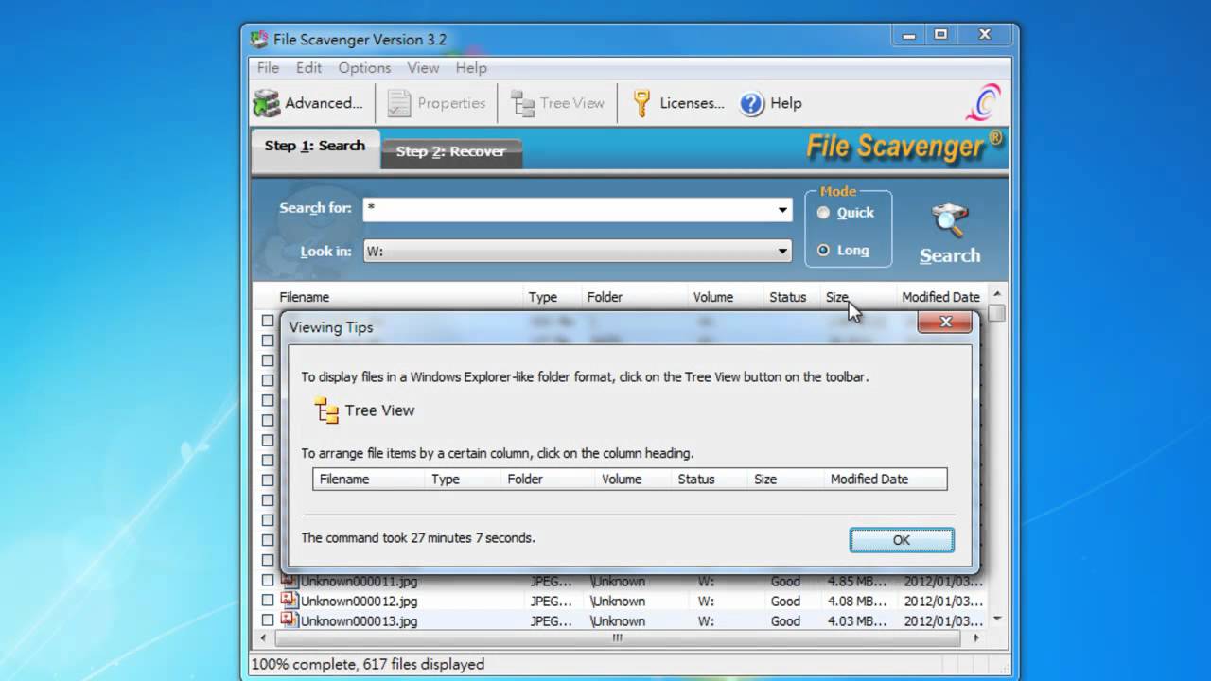Select the Quick mode radio button
Viewport: 1211px width, 681px height.
tap(823, 213)
